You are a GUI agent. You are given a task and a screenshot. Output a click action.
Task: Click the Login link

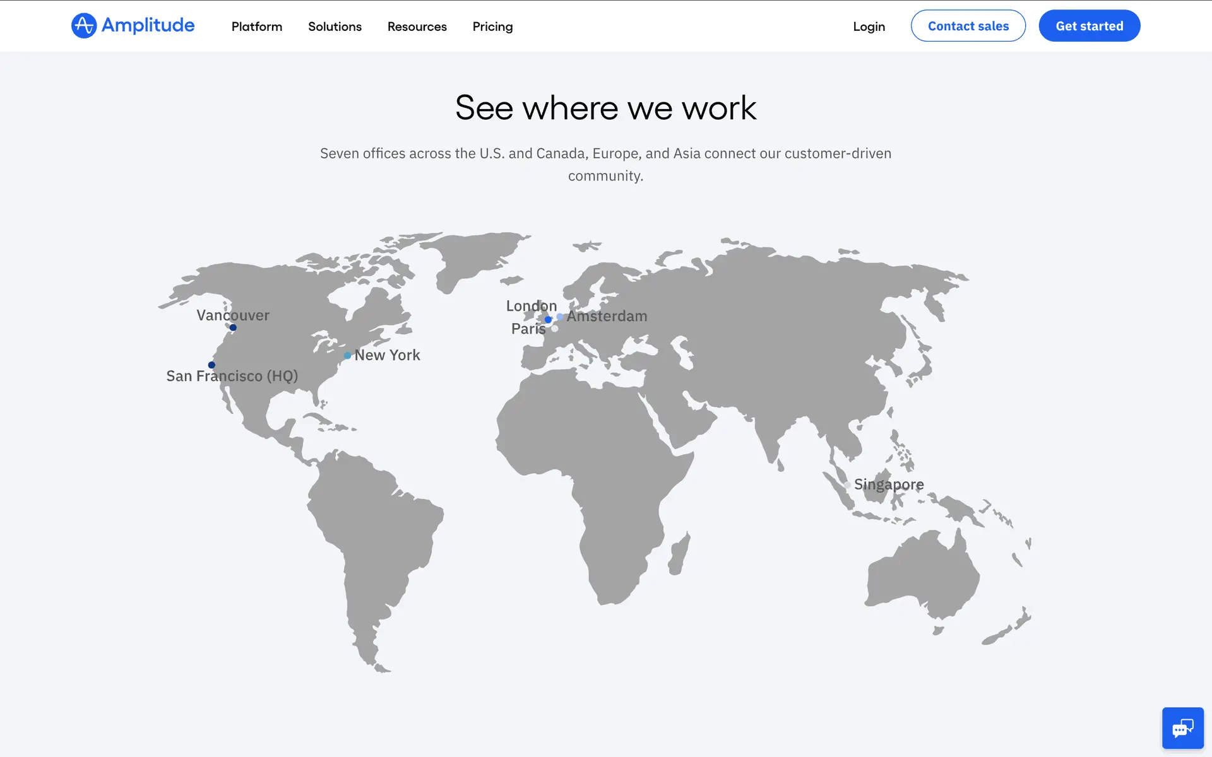click(869, 26)
